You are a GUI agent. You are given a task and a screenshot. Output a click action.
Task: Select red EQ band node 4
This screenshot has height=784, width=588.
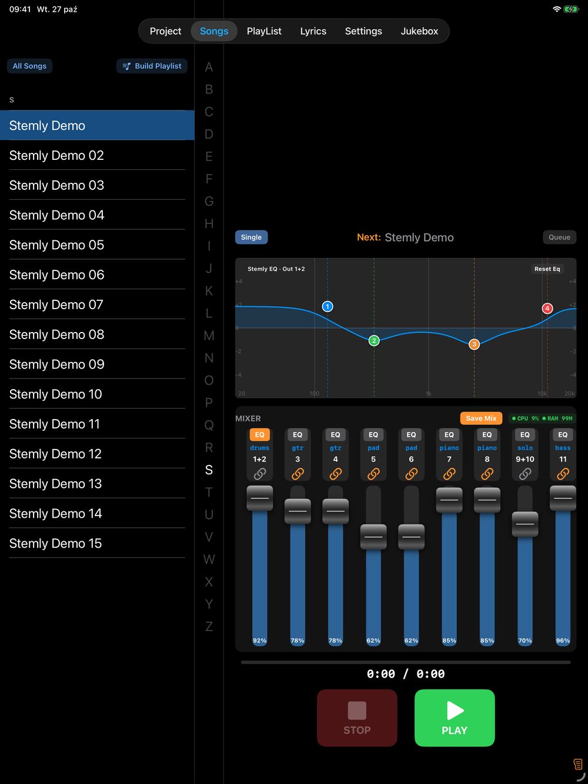[x=547, y=308]
